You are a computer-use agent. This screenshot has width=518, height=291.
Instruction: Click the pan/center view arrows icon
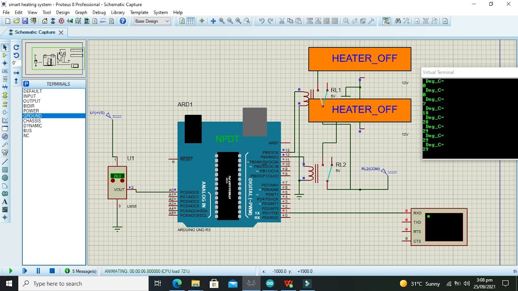tap(213, 21)
